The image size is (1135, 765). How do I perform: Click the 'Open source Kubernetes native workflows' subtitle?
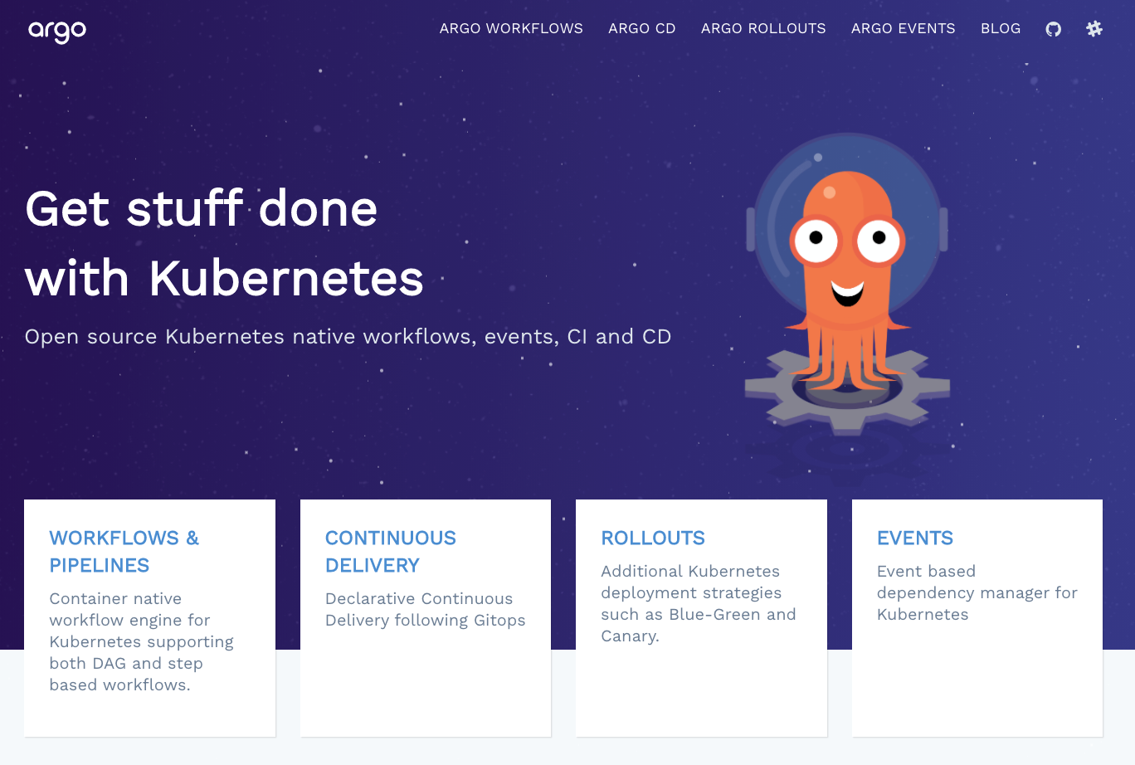(348, 336)
